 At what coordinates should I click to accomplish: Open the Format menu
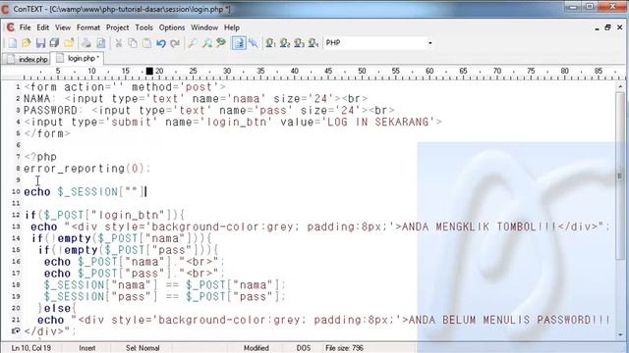(x=88, y=27)
